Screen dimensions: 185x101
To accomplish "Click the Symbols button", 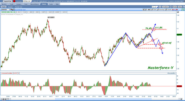I will 165,7.
